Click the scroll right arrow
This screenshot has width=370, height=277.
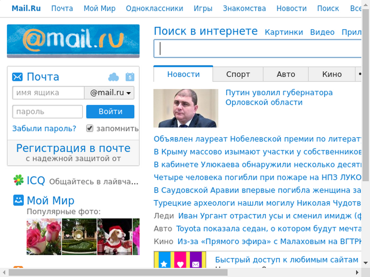(357, 272)
